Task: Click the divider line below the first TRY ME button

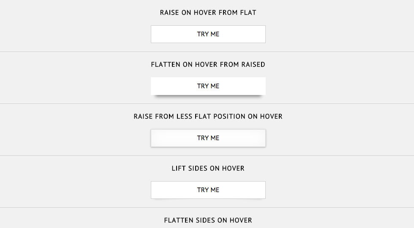Action: point(207,52)
